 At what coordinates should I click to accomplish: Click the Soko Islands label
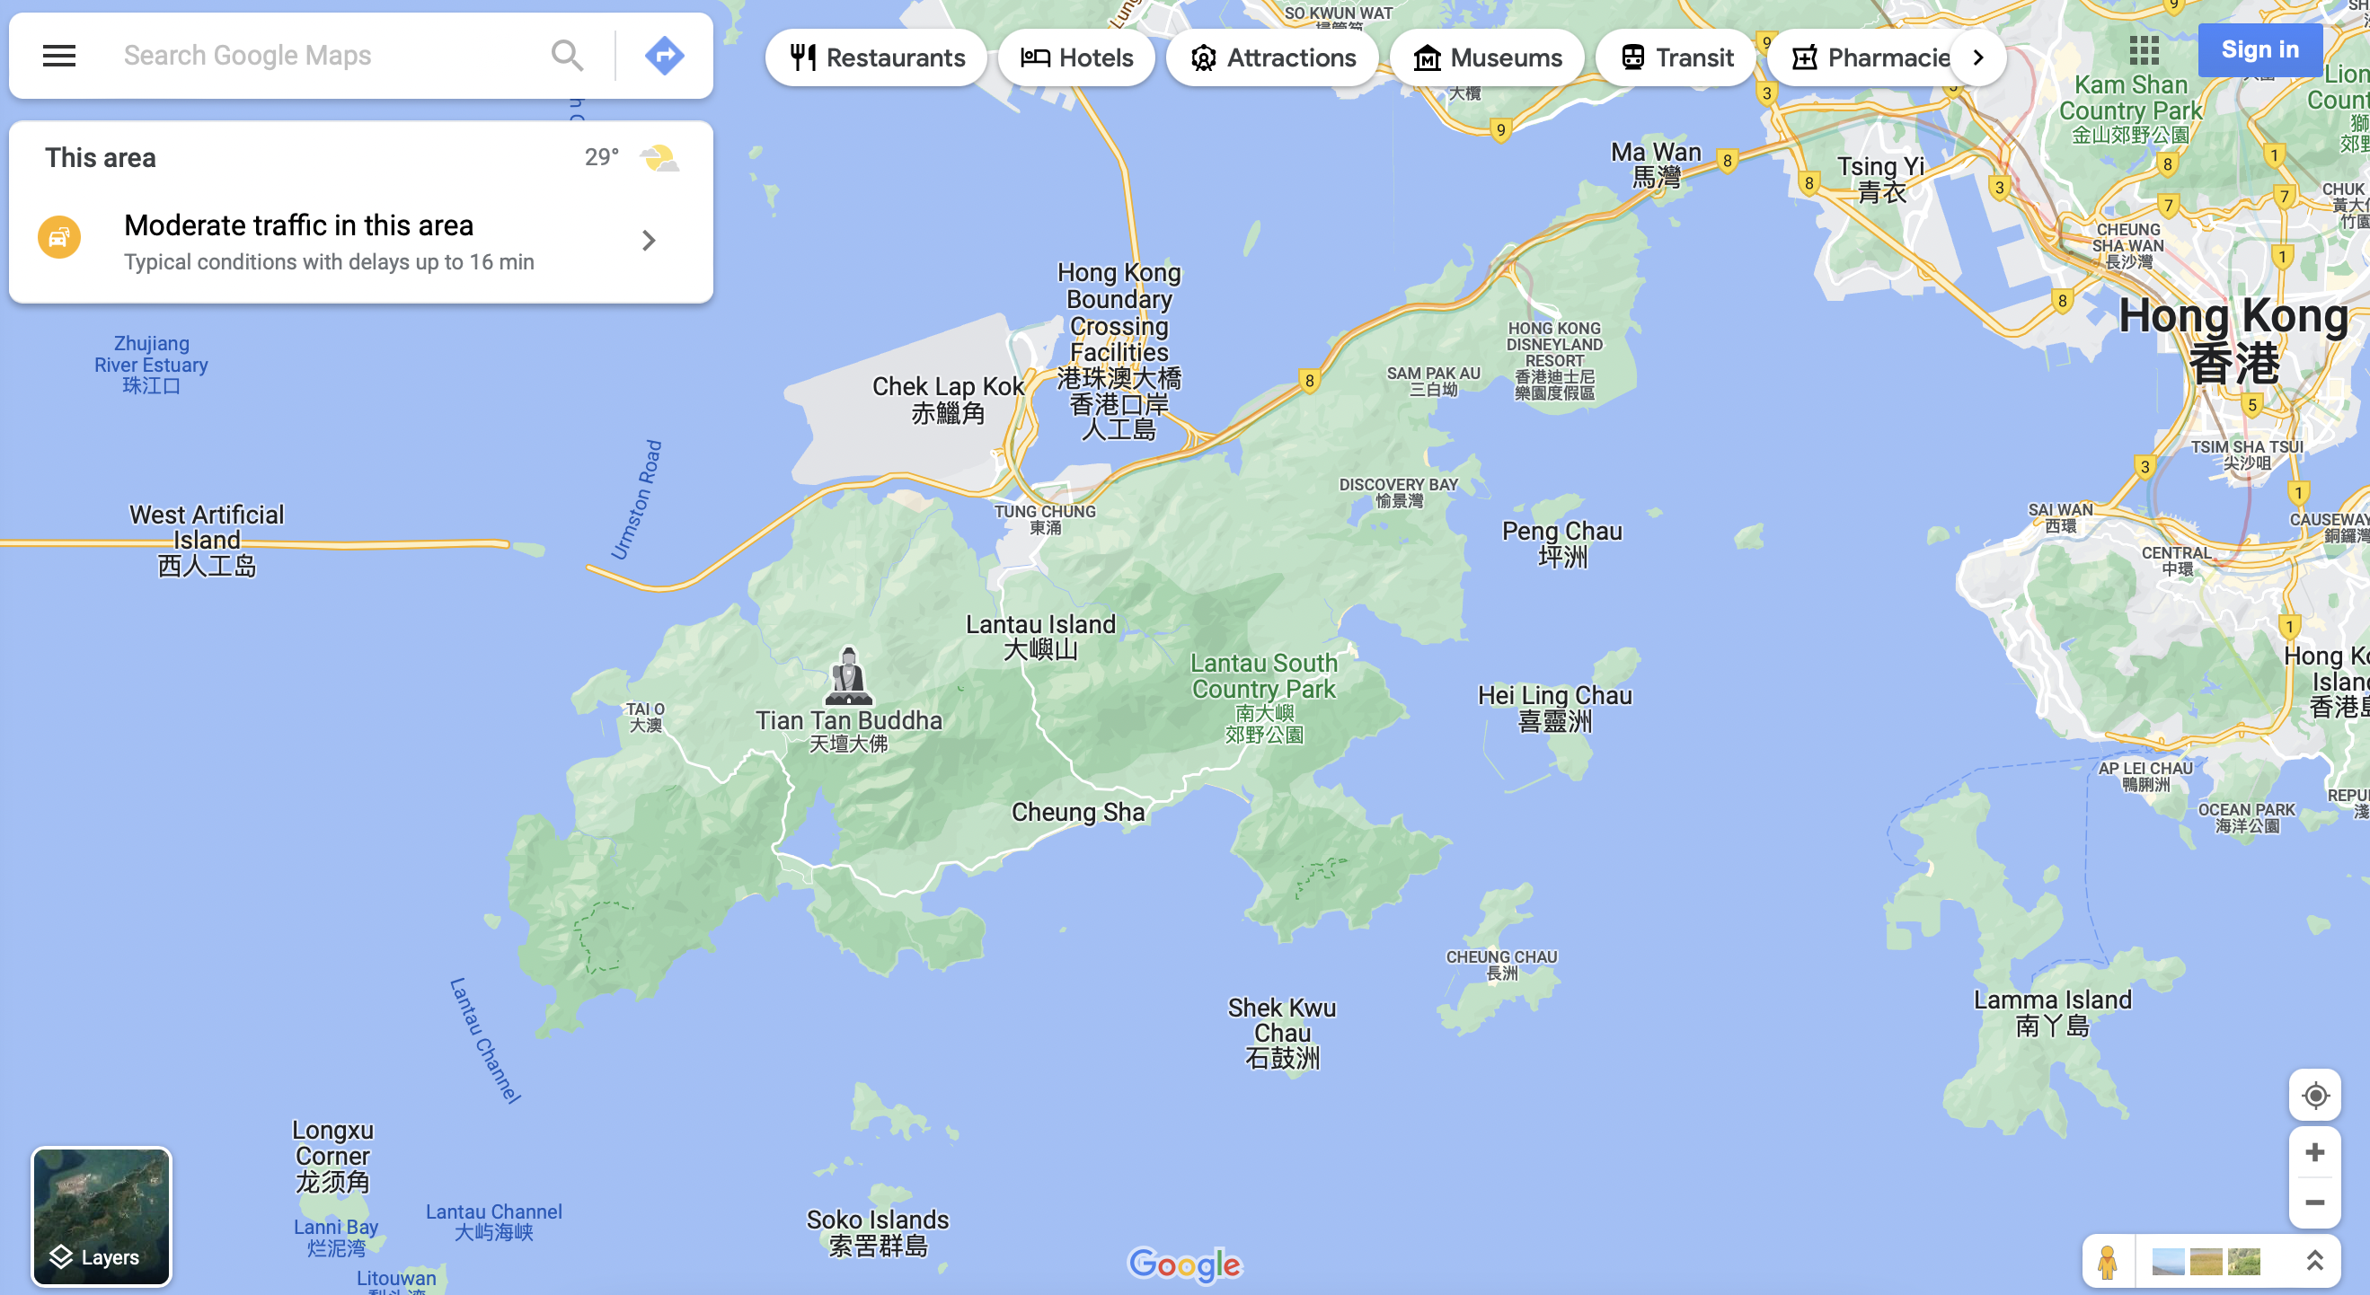click(878, 1232)
